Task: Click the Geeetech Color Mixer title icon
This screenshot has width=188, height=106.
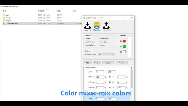Action: click(x=84, y=18)
